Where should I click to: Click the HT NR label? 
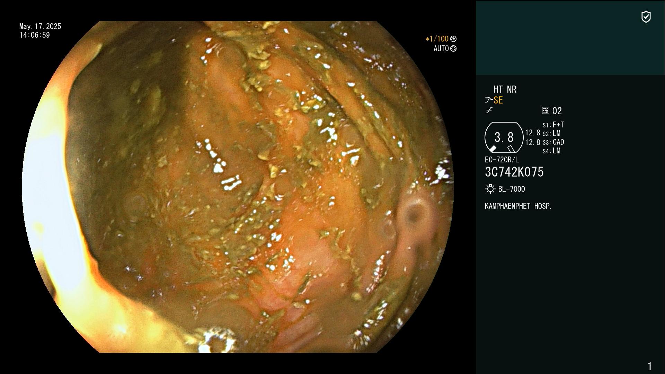tap(505, 89)
